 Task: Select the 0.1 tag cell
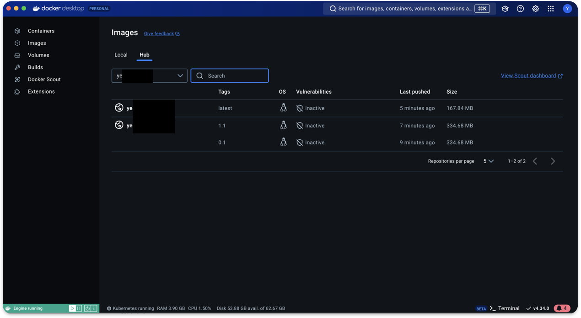(222, 143)
